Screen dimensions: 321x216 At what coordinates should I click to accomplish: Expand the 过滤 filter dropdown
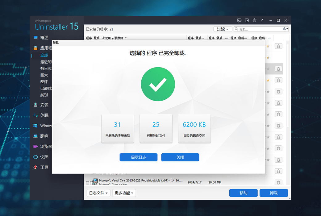[223, 29]
